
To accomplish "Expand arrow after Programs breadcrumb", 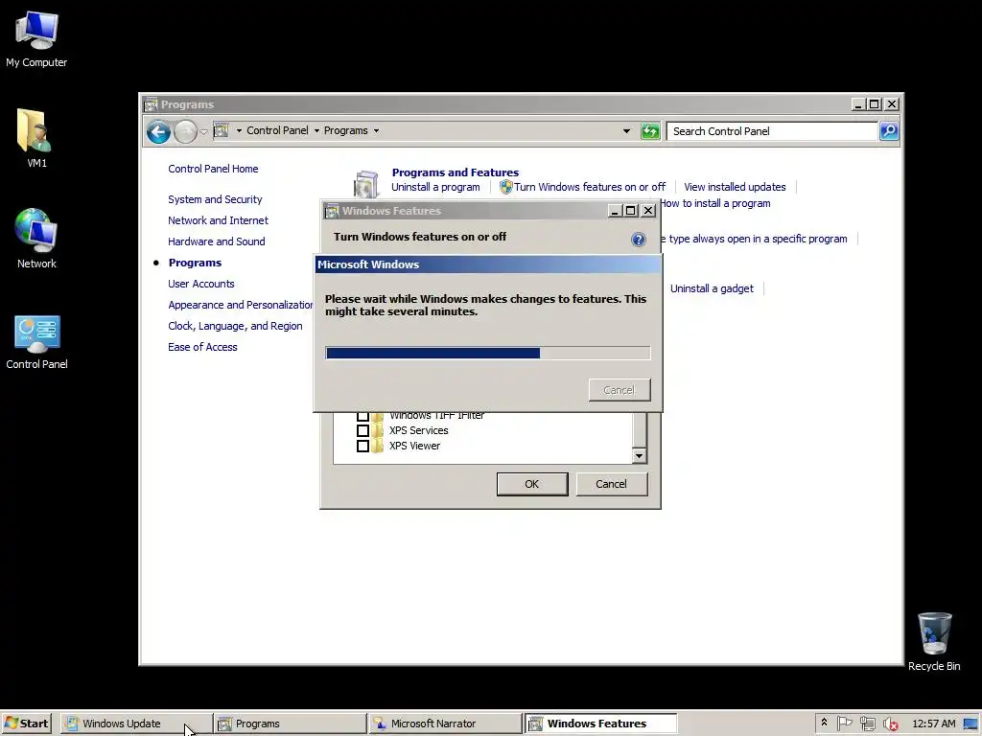I will tap(376, 130).
